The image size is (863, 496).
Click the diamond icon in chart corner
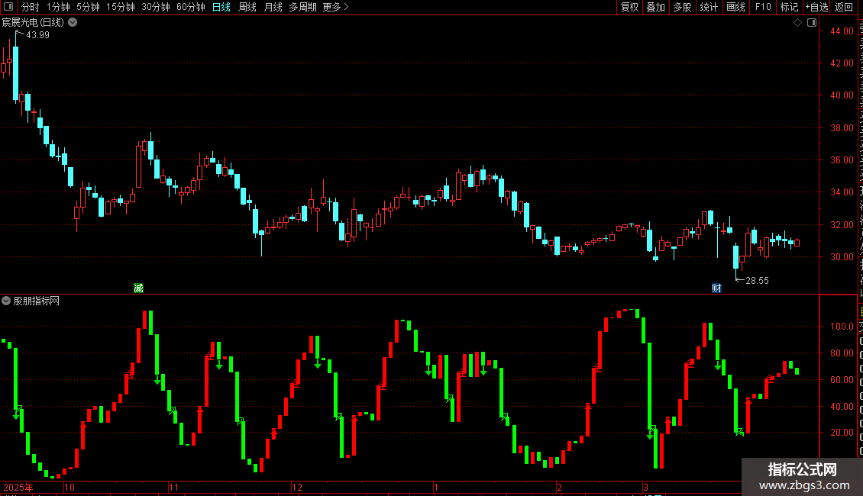797,23
